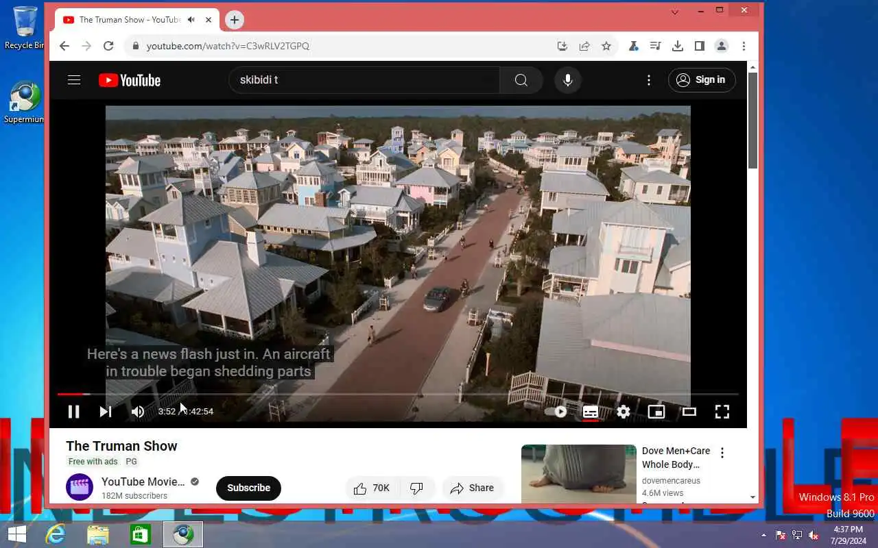The width and height of the screenshot is (878, 548).
Task: Skip to next video
Action: (105, 412)
